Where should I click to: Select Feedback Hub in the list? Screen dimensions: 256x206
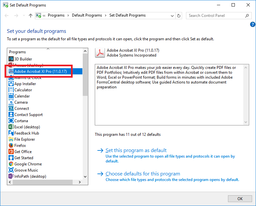(27, 133)
